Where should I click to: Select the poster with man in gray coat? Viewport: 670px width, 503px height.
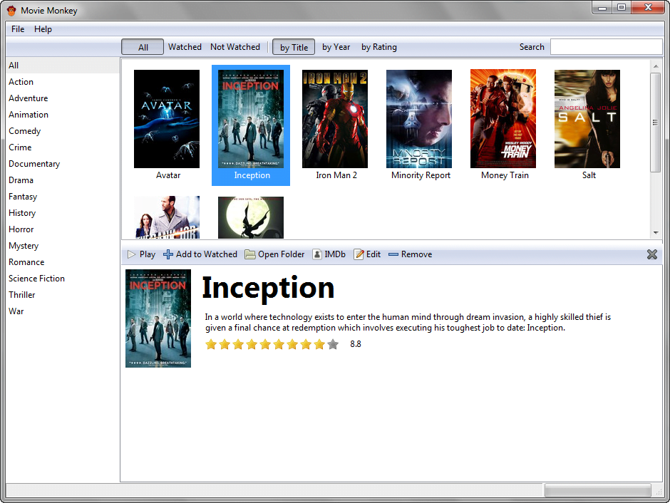click(167, 217)
